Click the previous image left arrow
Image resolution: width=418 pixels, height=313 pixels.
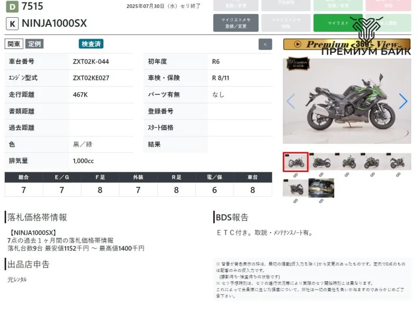click(x=291, y=101)
